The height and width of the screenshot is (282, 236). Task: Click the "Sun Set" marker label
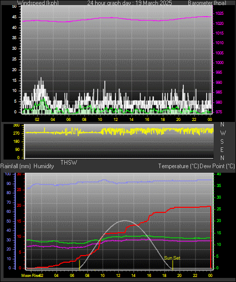coord(172,258)
